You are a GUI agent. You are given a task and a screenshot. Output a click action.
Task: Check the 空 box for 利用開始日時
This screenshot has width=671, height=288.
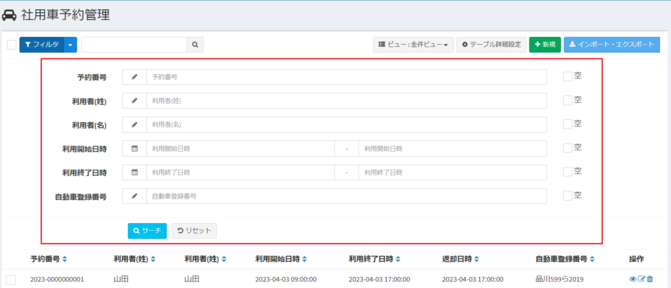point(567,148)
